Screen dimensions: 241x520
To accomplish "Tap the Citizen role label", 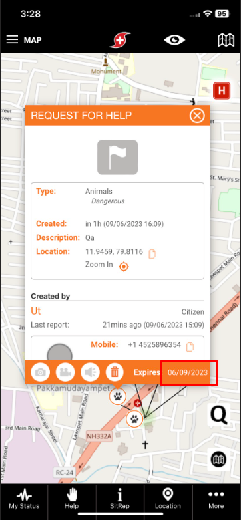I will pyautogui.click(x=193, y=312).
